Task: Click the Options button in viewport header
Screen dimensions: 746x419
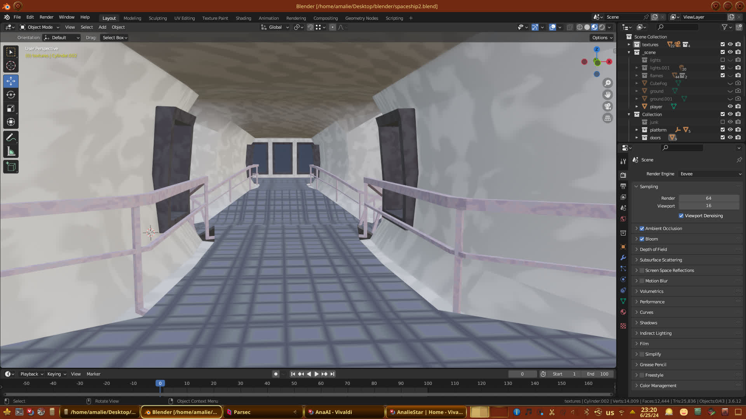Action: click(x=602, y=38)
